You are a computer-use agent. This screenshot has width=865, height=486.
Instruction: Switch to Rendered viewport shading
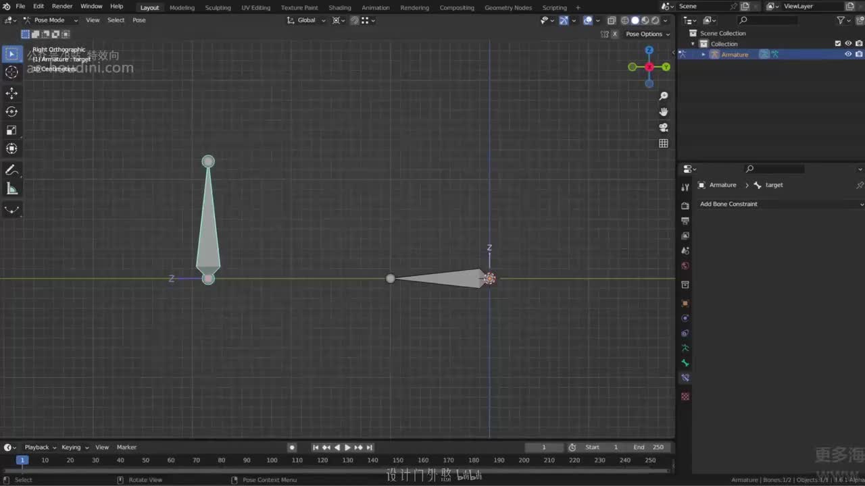[655, 20]
